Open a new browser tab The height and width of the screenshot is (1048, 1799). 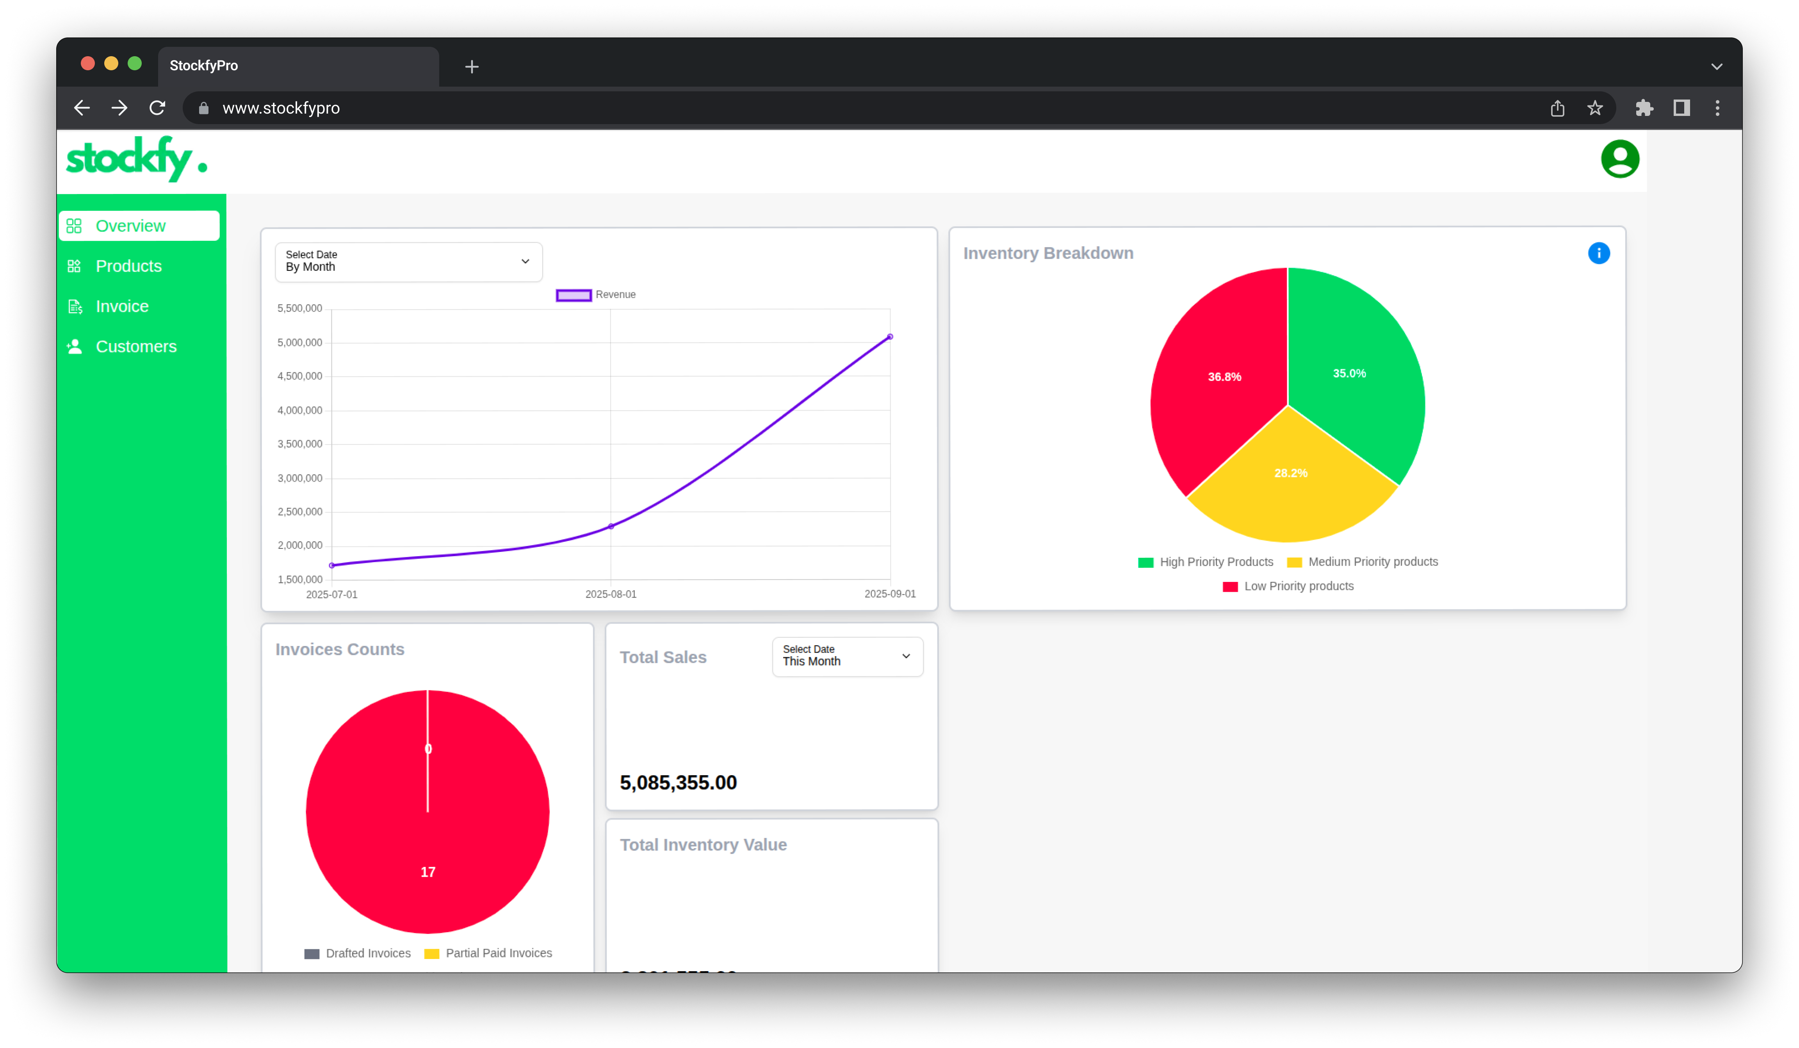pos(471,66)
